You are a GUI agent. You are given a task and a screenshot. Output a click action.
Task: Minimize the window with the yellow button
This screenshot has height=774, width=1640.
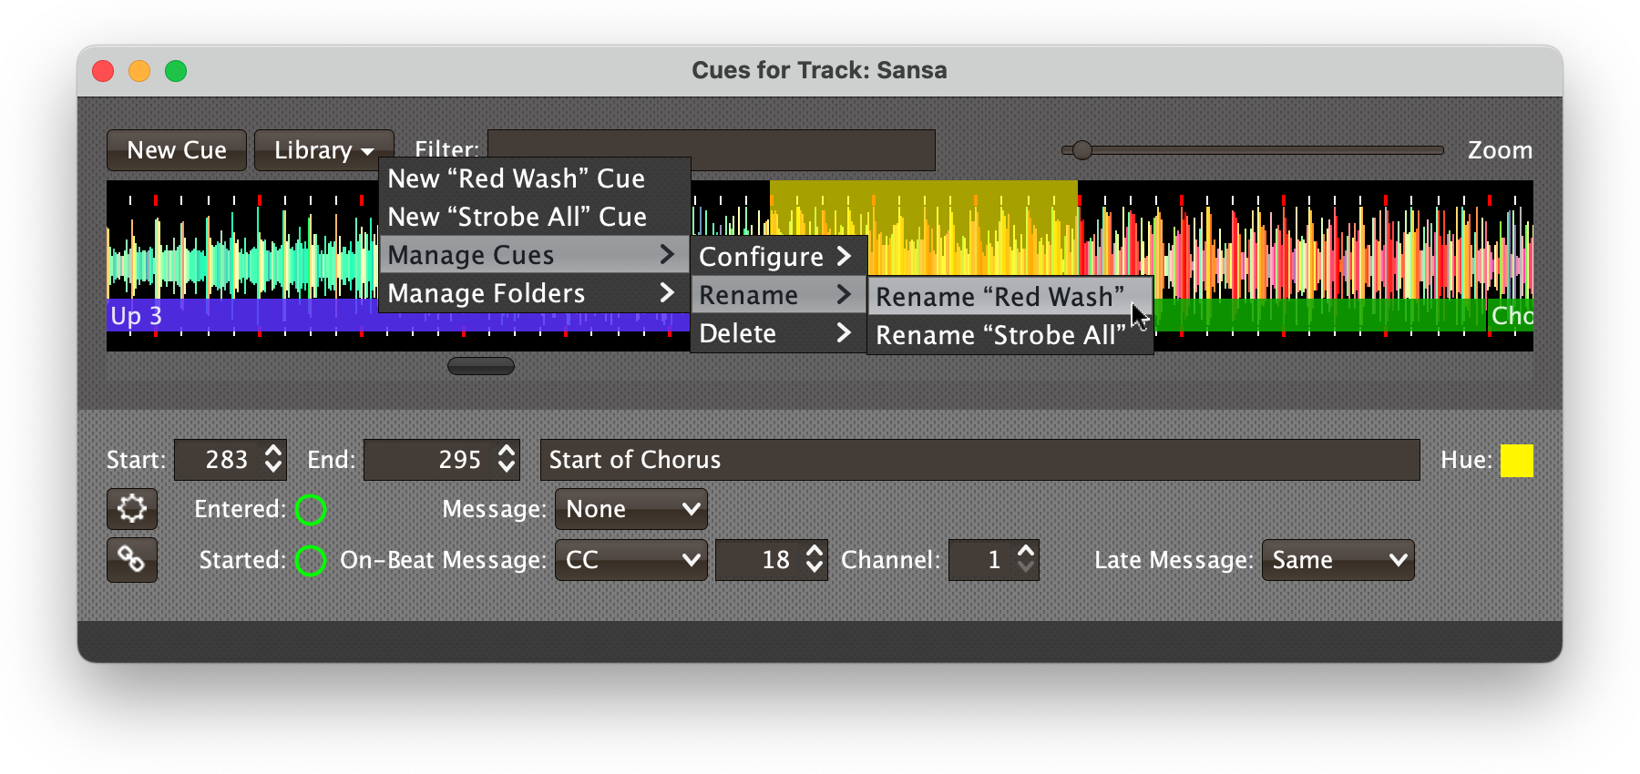139,71
